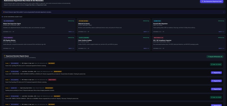Click the MASTERING & QC tag on DCI card
This screenshot has width=227, height=106.
coord(159,38)
